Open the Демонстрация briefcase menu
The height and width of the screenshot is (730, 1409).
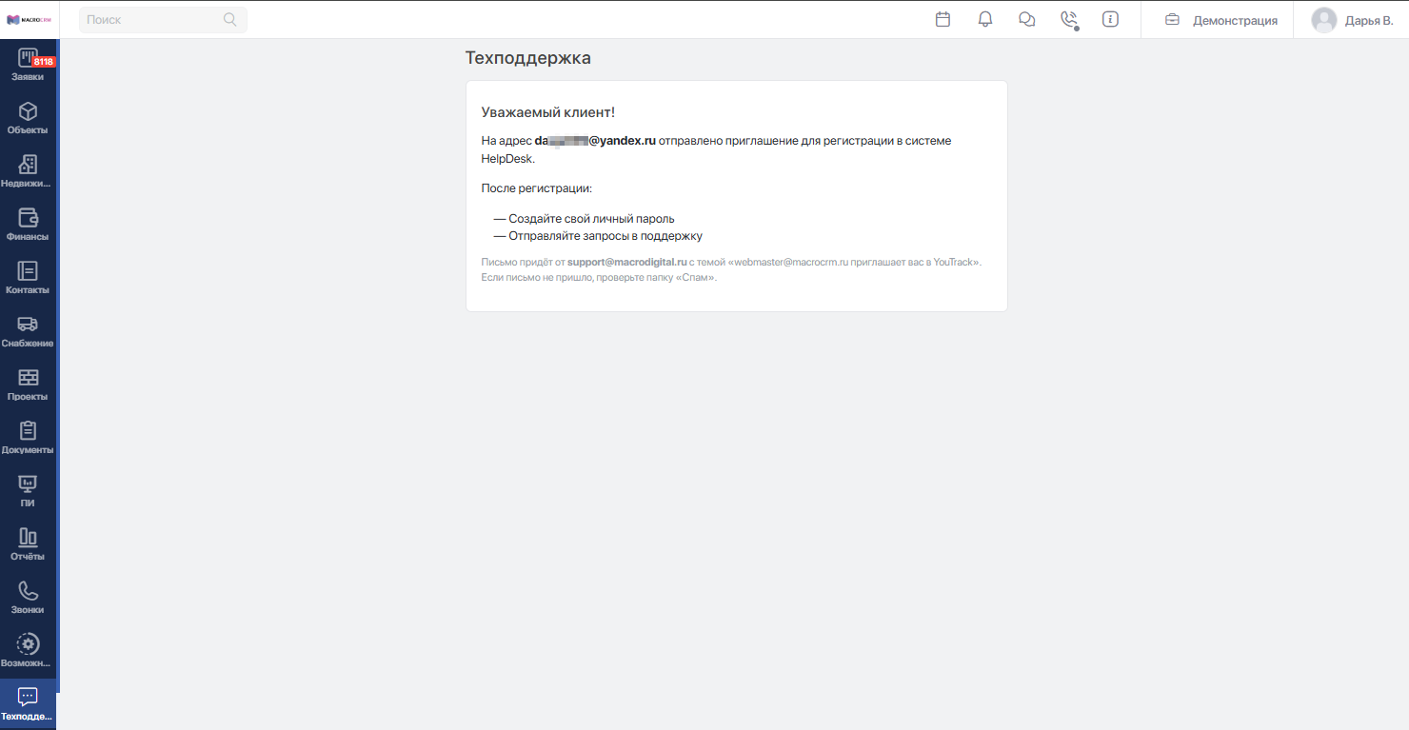point(1220,20)
